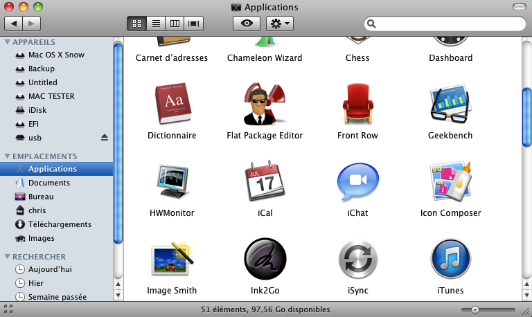Viewport: 532px width, 317px height.
Task: Open Documents in the sidebar
Action: (56, 183)
